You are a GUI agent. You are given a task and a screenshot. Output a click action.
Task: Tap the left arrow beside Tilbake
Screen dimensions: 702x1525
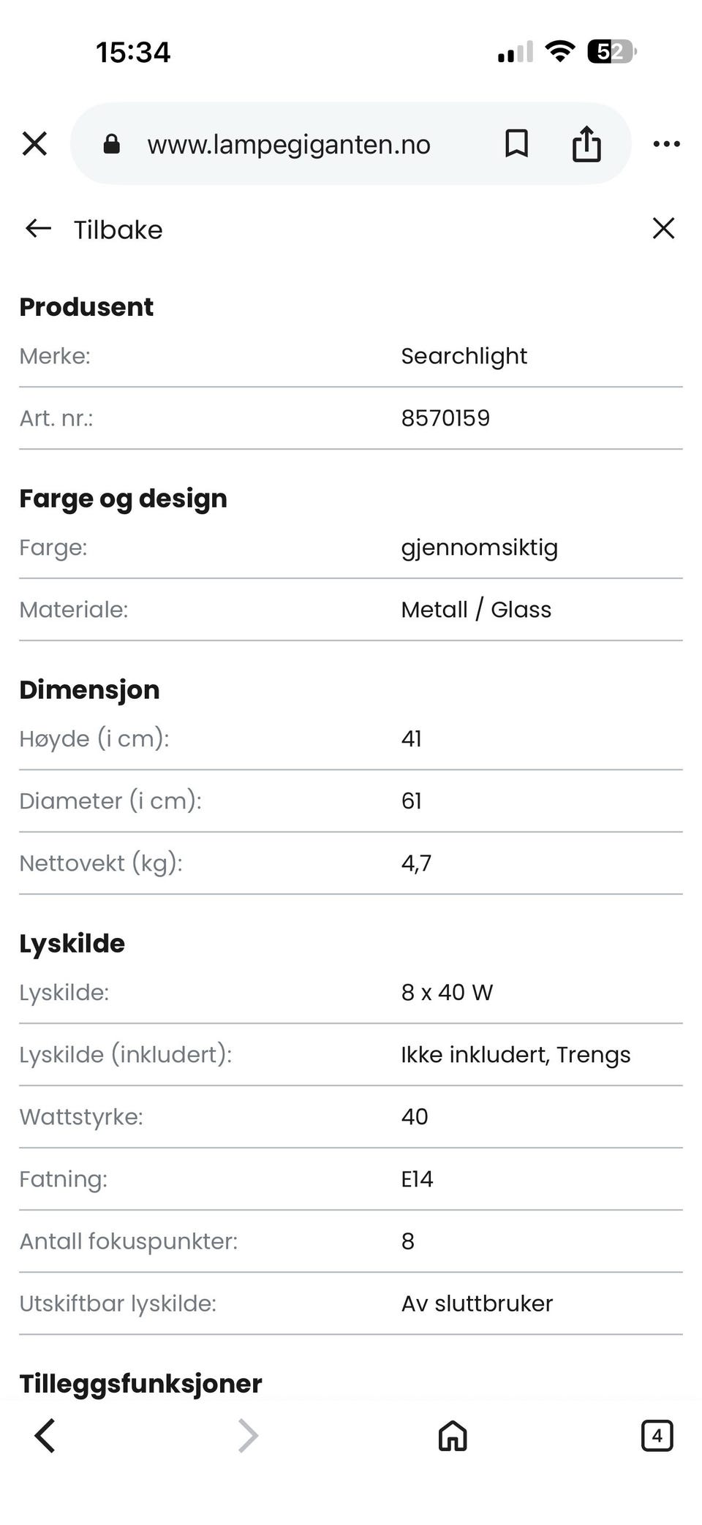point(38,229)
